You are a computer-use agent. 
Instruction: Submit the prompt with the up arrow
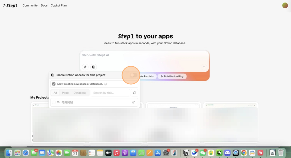204,67
